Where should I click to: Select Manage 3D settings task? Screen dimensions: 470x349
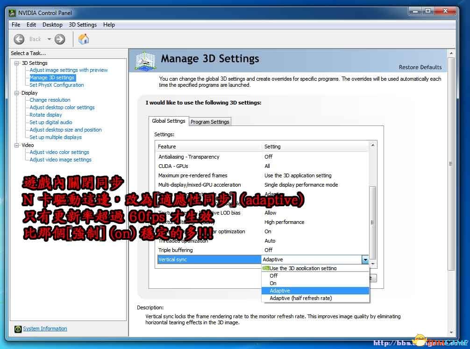[x=52, y=77]
